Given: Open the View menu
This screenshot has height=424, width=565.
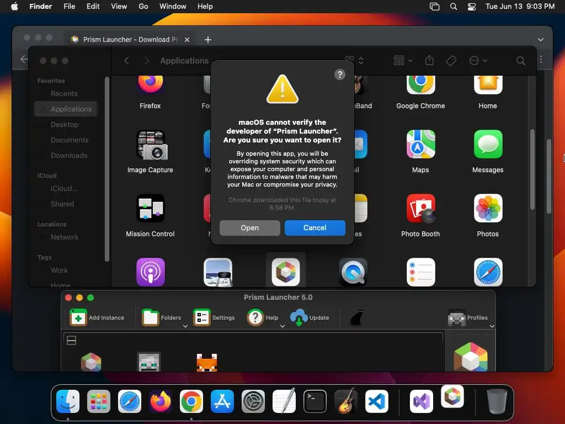Looking at the screenshot, I should pos(119,7).
